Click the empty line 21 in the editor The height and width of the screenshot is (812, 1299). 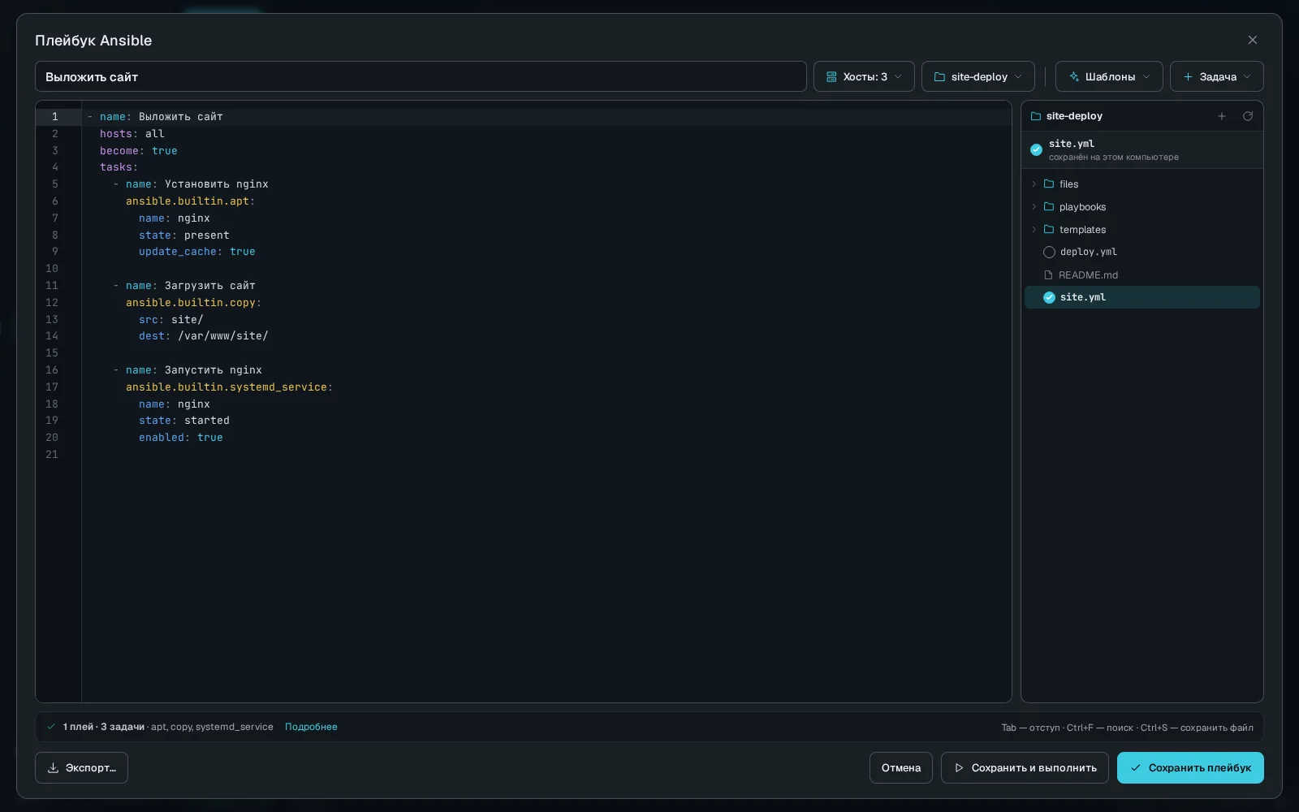(x=546, y=455)
